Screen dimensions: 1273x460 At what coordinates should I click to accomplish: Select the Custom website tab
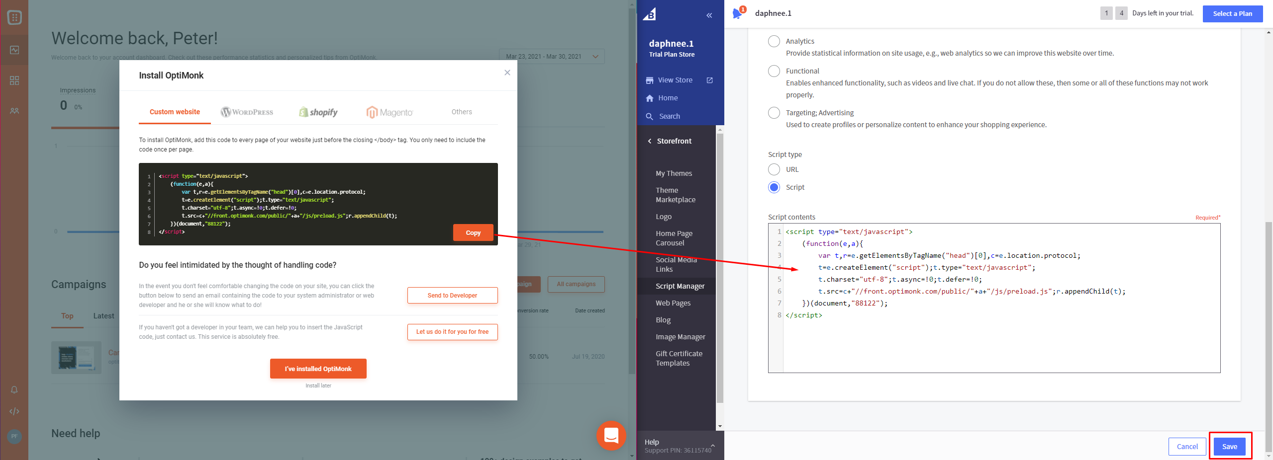175,112
